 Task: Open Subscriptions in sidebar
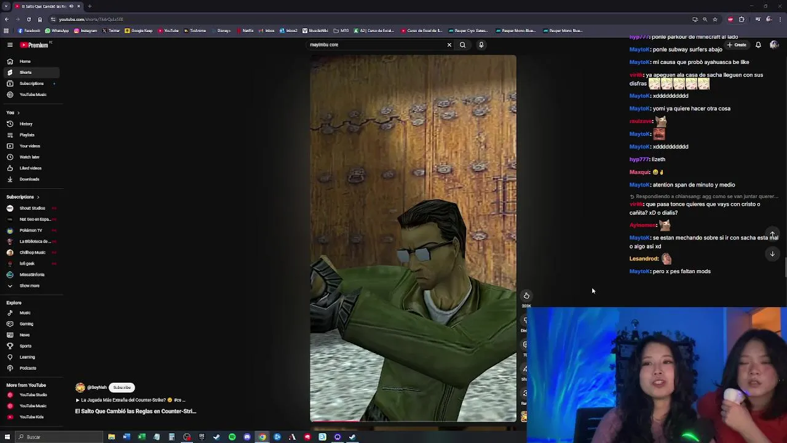[31, 84]
